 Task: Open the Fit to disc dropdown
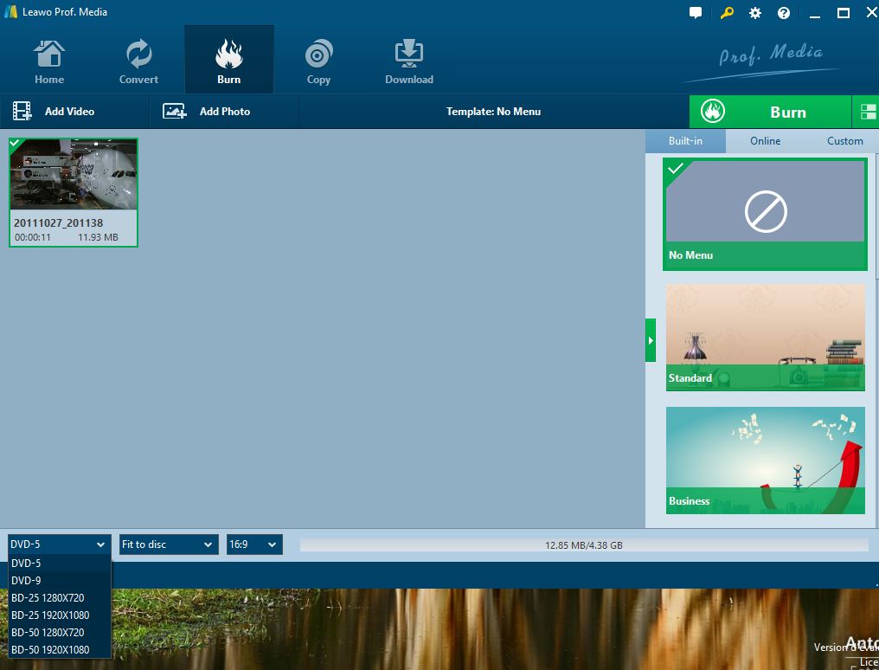(x=169, y=544)
